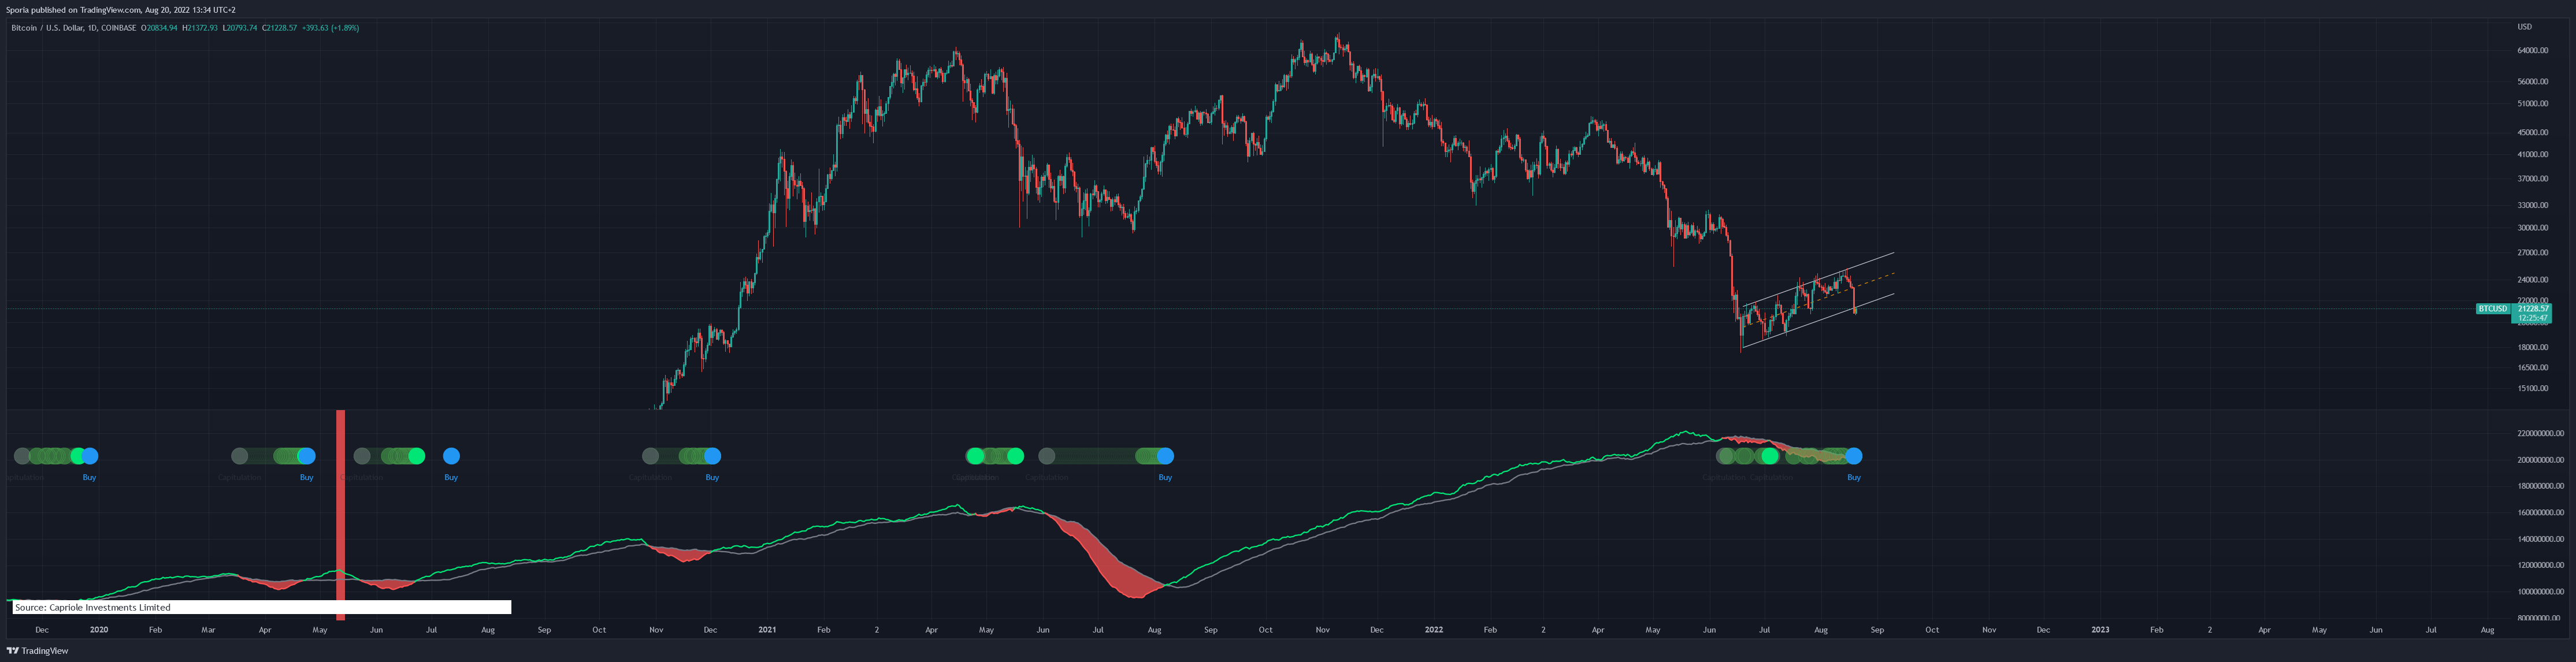This screenshot has width=2576, height=662.
Task: Click the 2020 year label on time axis
Action: coord(99,630)
